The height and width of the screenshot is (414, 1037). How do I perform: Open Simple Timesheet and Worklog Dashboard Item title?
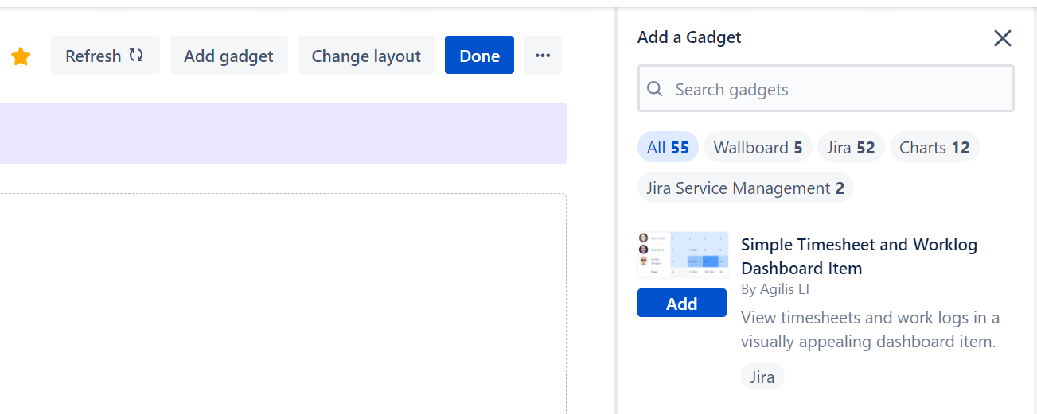tap(859, 256)
